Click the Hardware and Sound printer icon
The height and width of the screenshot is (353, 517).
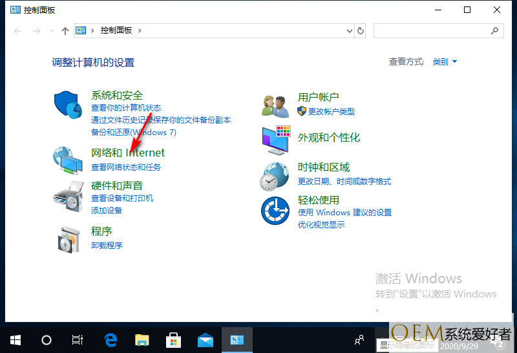[x=67, y=196]
